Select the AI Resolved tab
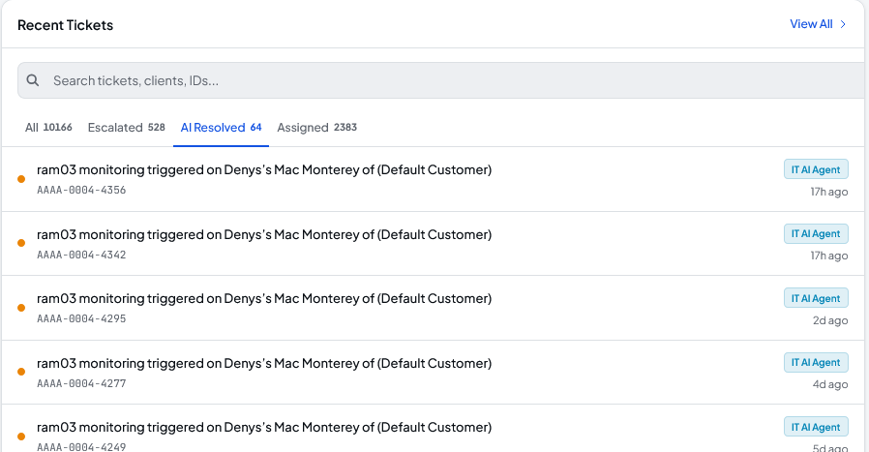869x452 pixels. pos(222,128)
